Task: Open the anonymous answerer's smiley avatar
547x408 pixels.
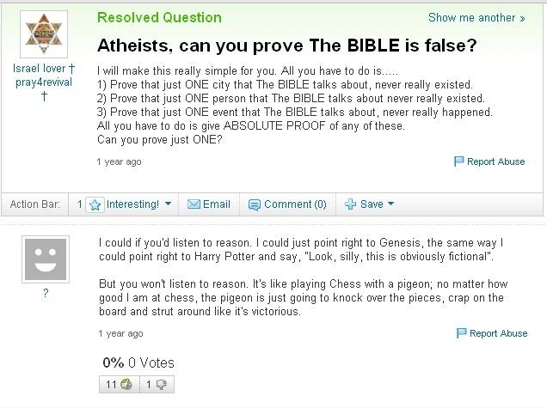Action: [45, 258]
